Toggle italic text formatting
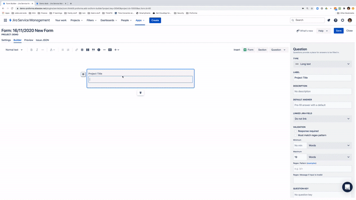Image resolution: width=356 pixels, height=200 pixels. click(x=37, y=50)
